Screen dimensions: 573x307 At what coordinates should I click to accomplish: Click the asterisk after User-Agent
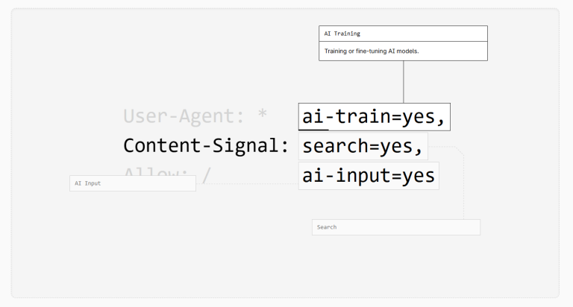tap(262, 116)
